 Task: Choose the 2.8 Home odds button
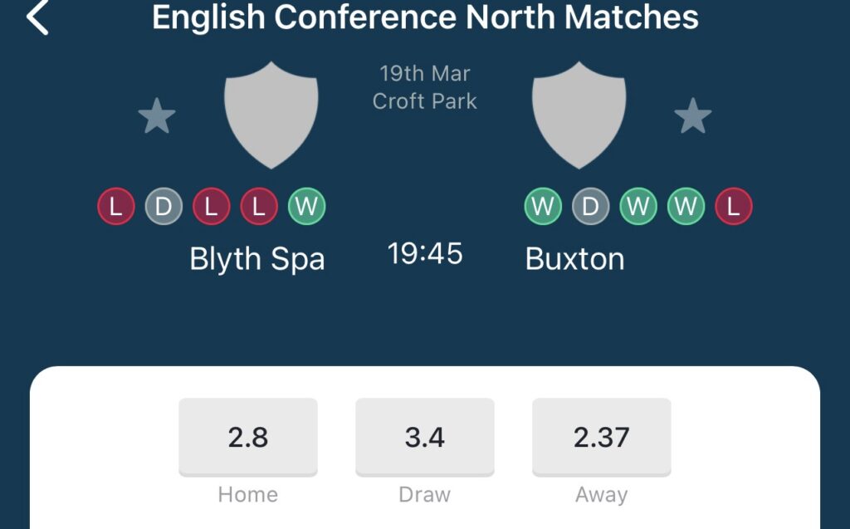coord(248,438)
